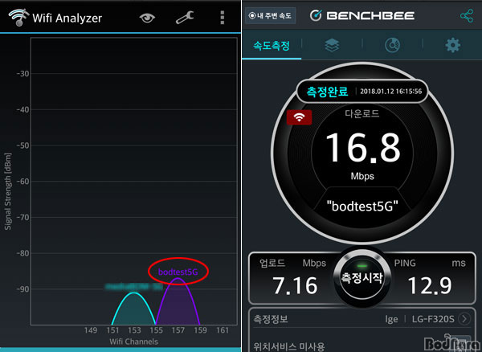The width and height of the screenshot is (482, 352).
Task: Switch to the pie chart statistics tab icon
Action: 393,46
